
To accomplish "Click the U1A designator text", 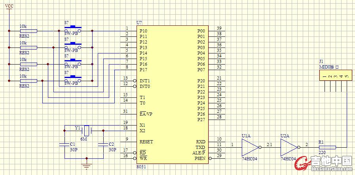I will point(245,136).
